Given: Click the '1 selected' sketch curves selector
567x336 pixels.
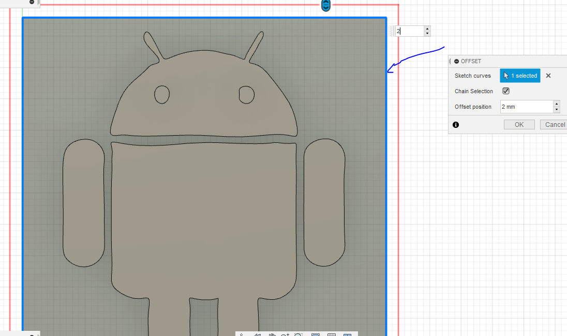Looking at the screenshot, I should tap(520, 76).
